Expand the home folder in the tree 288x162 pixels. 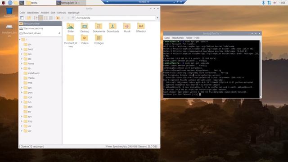tap(22, 63)
